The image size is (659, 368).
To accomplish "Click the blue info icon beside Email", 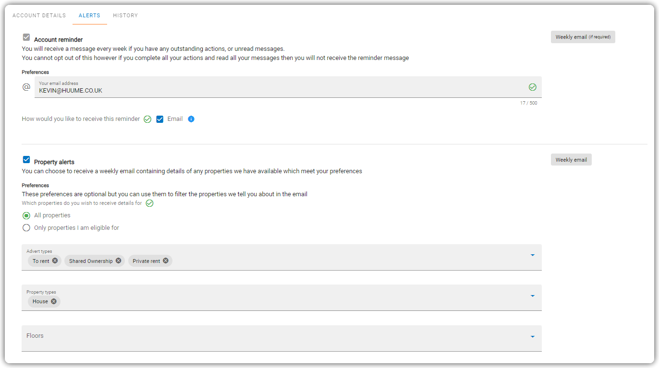I will click(191, 119).
